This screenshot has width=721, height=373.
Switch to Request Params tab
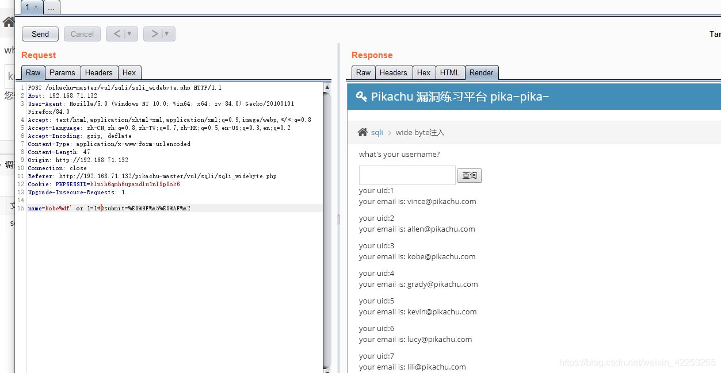62,72
